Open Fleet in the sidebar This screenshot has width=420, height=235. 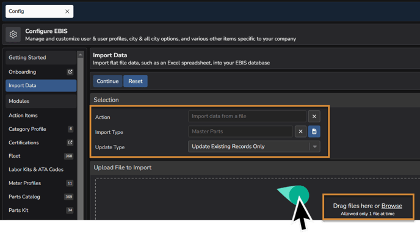click(41, 156)
